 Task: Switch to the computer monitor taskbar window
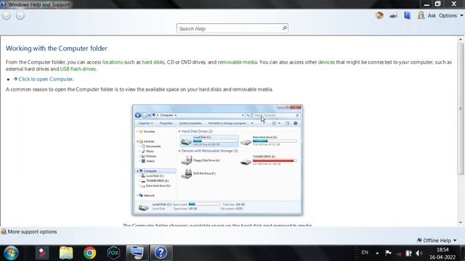(137, 253)
